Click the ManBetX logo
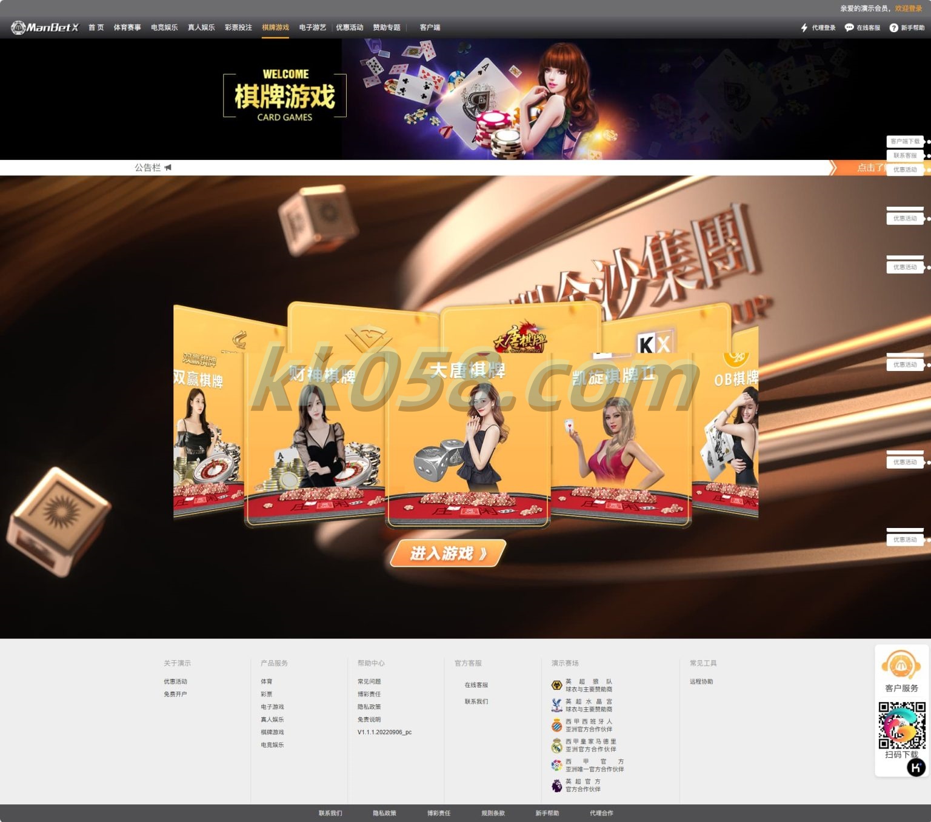 tap(45, 27)
